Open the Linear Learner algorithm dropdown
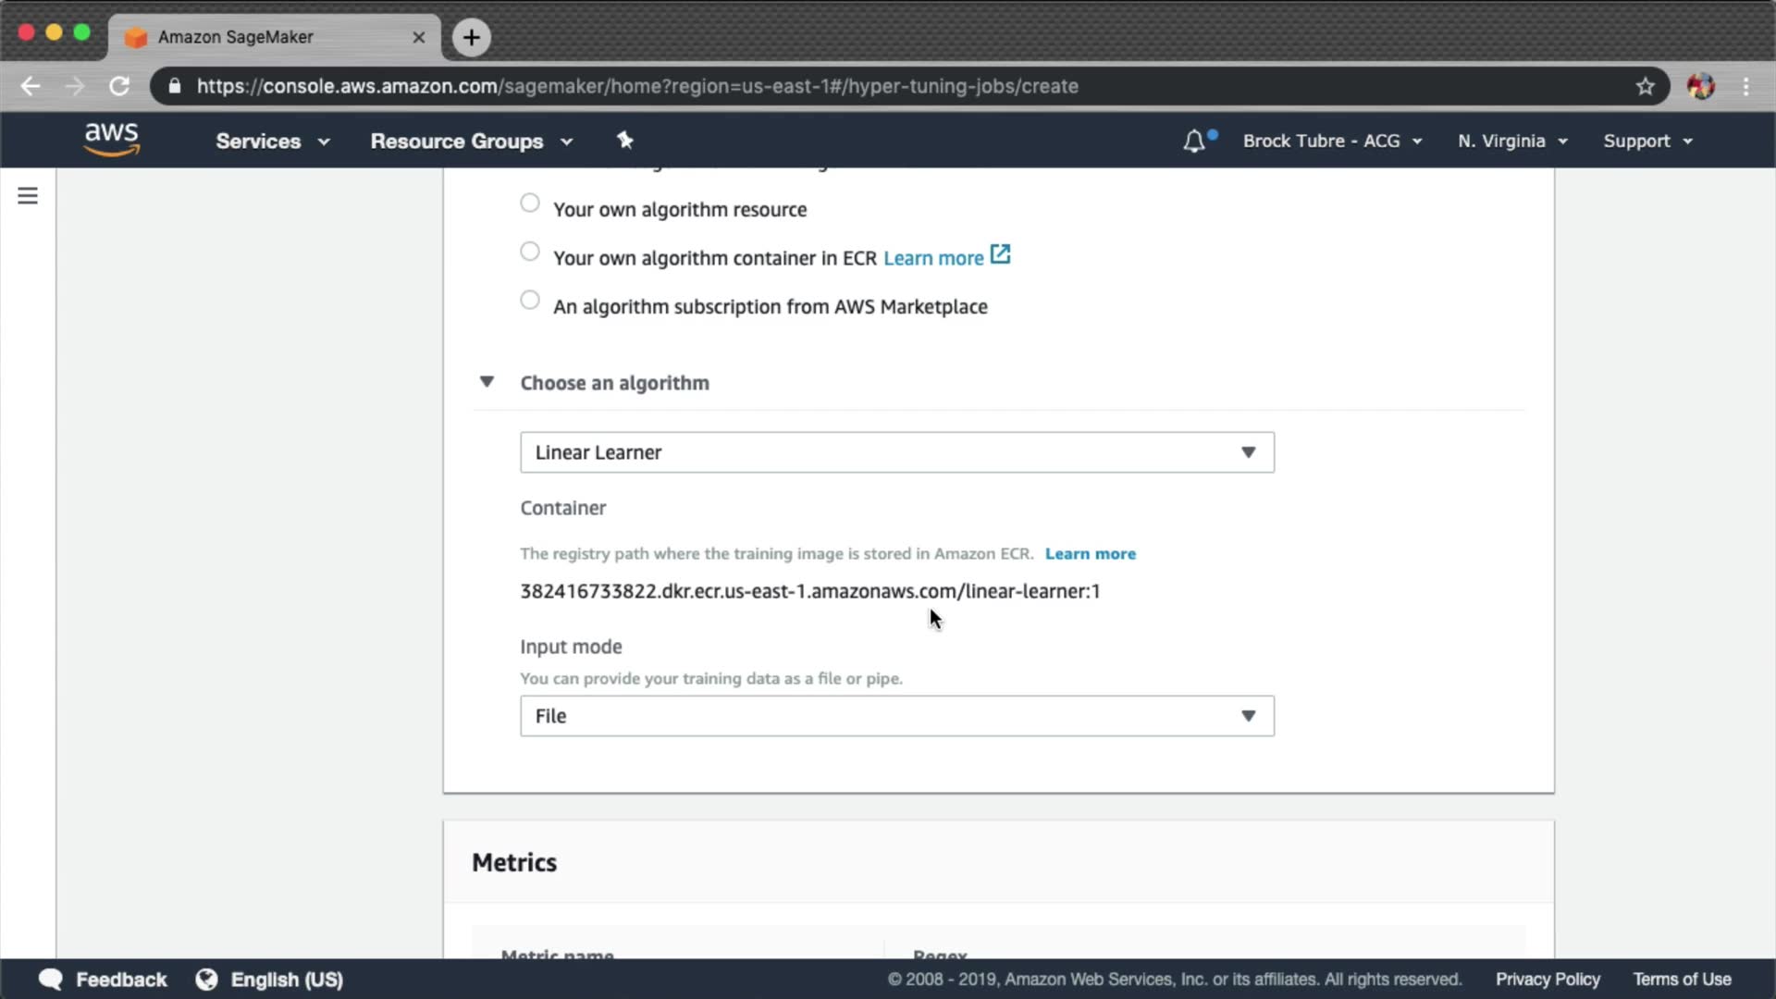The width and height of the screenshot is (1776, 999). pos(896,452)
